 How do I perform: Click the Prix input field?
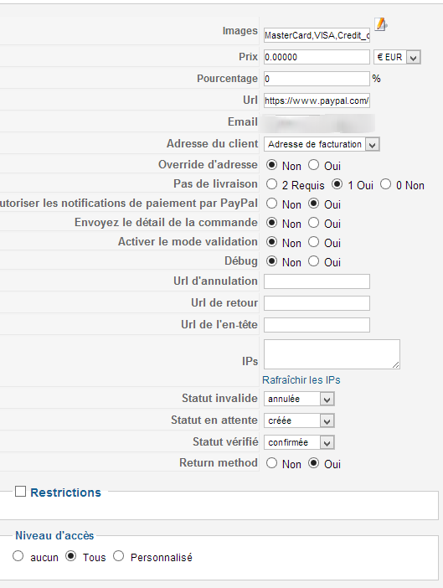(x=317, y=57)
